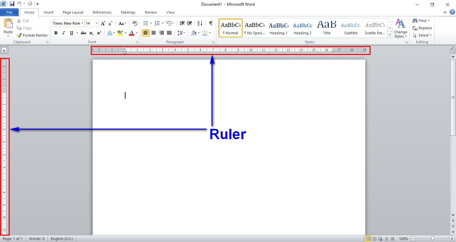Expand the numbering list dropdown arrow
The width and height of the screenshot is (456, 242).
pyautogui.click(x=163, y=23)
